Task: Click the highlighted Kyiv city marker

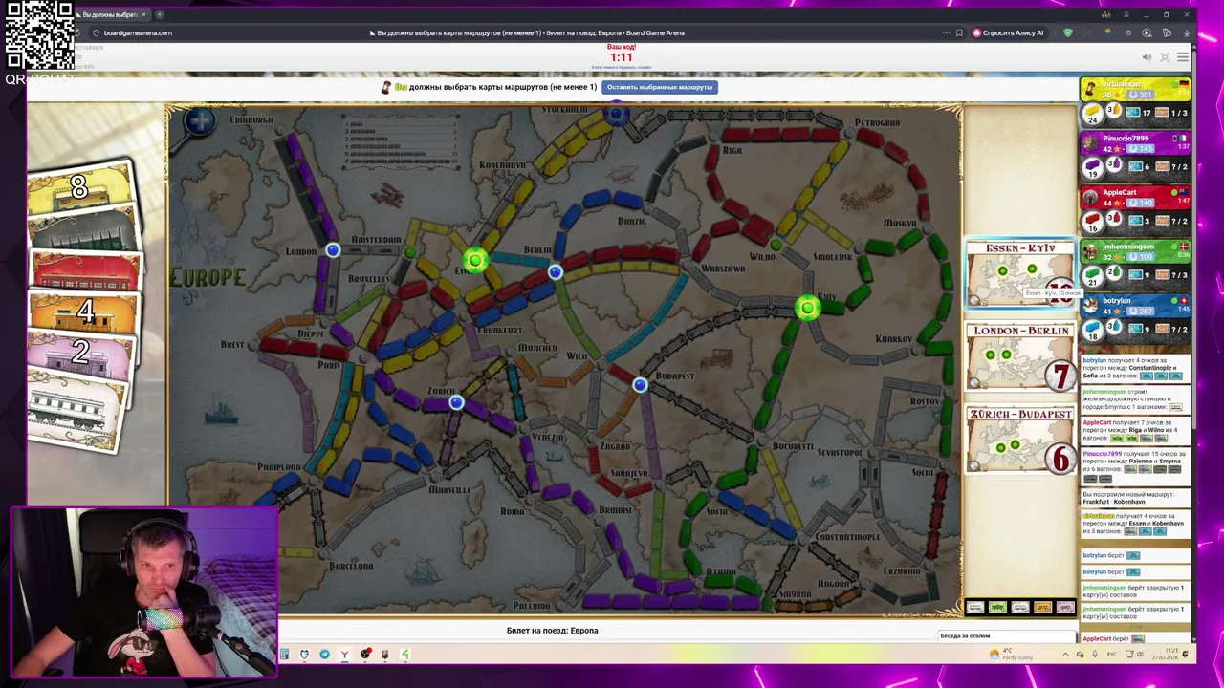Action: (x=807, y=308)
